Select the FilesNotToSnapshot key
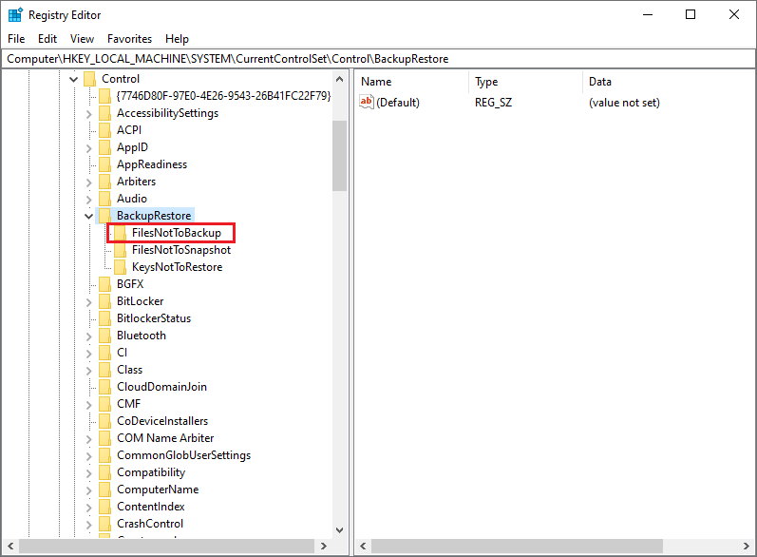757x557 pixels. coord(181,250)
